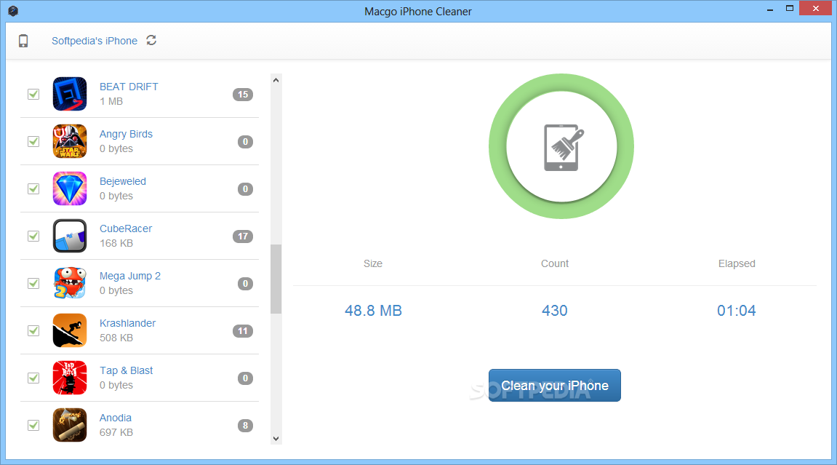837x465 pixels.
Task: Click the 430 count value
Action: point(555,311)
